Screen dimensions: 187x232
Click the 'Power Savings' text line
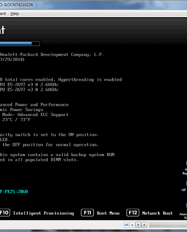tap(26, 110)
